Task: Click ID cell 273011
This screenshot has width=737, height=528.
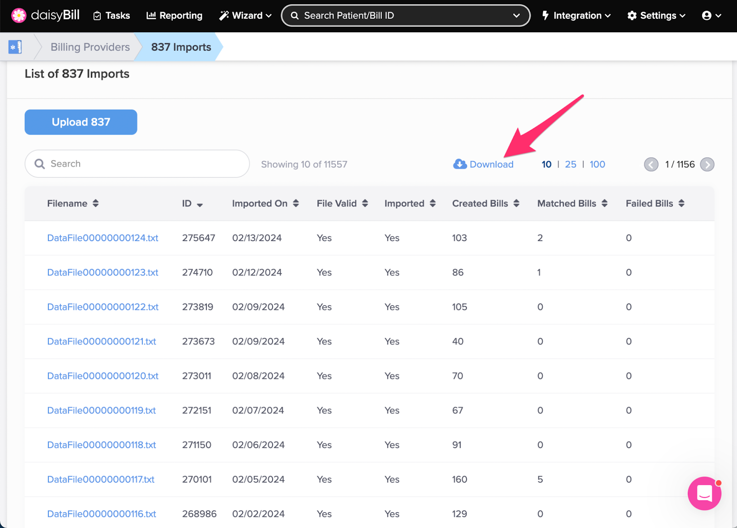Action: tap(197, 376)
